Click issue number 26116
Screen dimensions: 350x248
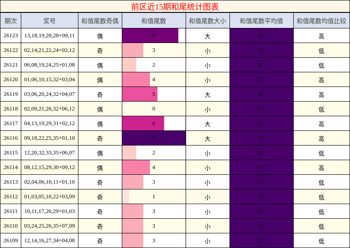(11, 138)
